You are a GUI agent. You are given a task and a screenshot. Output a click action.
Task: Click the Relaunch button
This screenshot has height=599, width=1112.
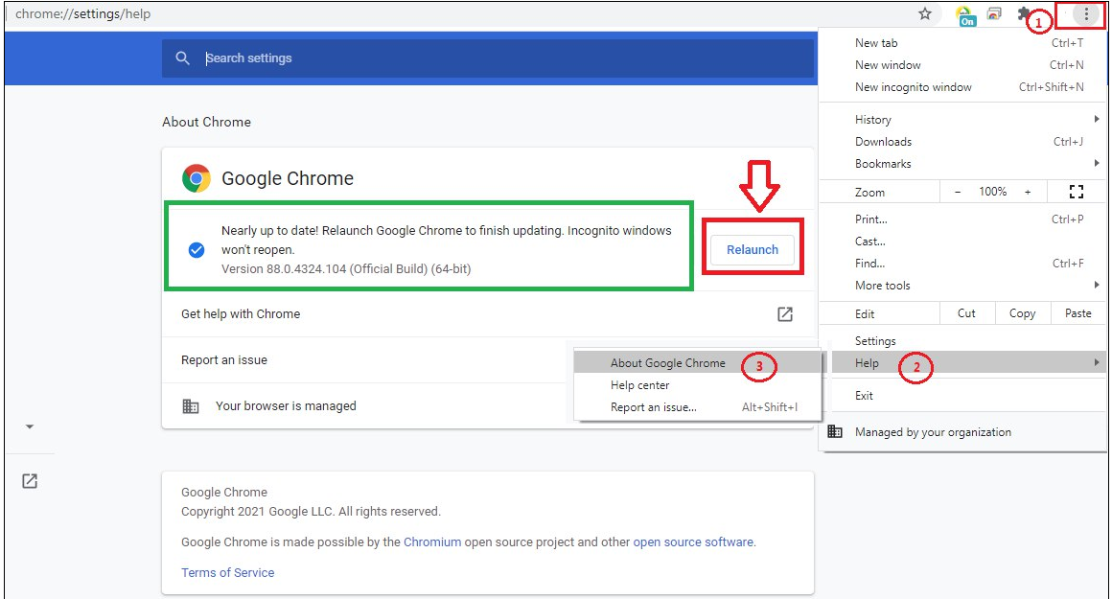[752, 249]
